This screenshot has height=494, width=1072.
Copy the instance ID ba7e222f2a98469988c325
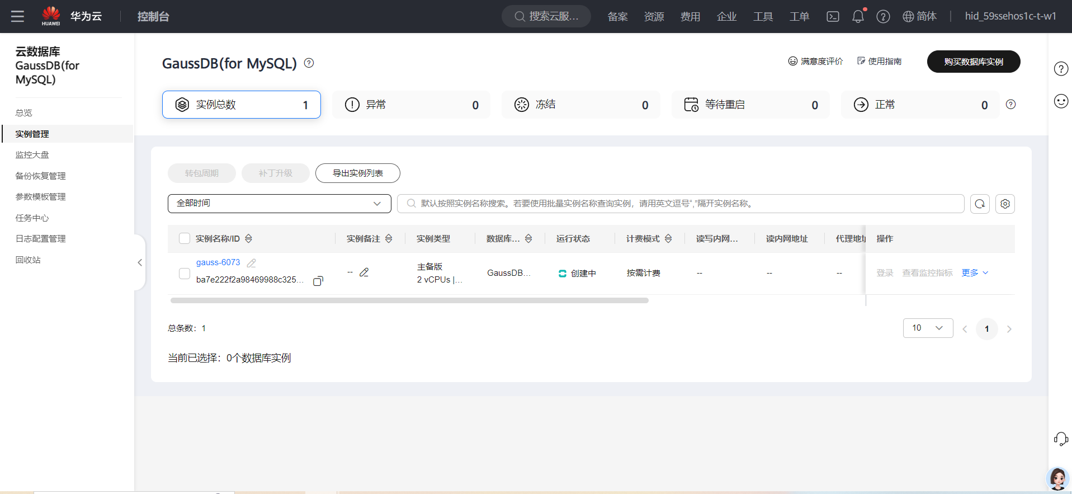tap(318, 281)
